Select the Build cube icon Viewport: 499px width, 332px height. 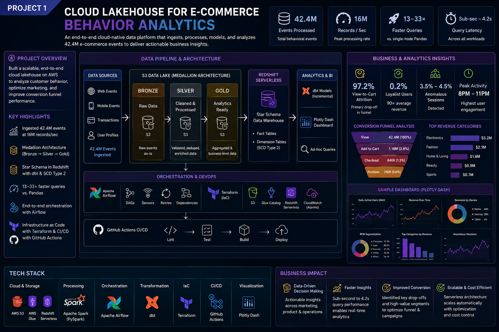[x=244, y=230]
